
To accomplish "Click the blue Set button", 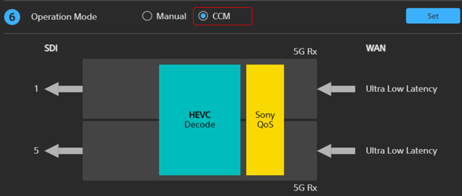I will (433, 16).
